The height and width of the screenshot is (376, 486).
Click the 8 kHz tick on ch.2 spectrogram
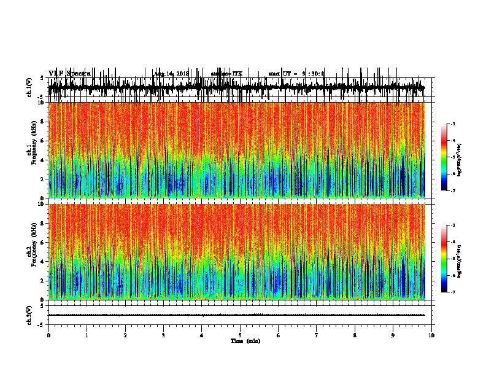tap(43, 224)
